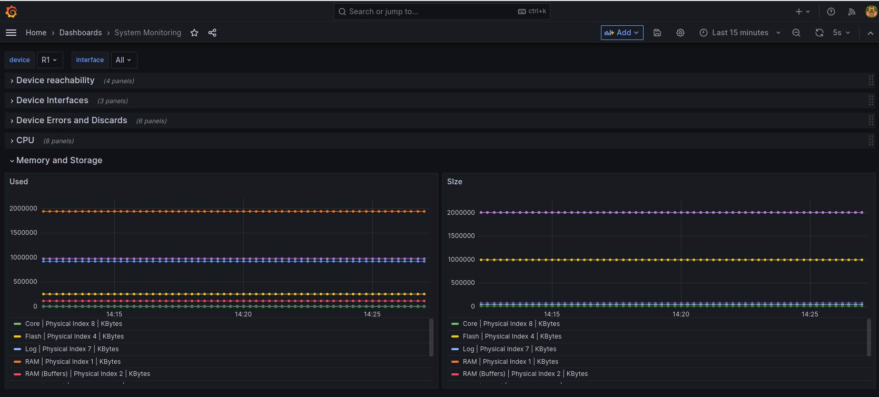Click the 2000000 axis label in Used

(23, 209)
